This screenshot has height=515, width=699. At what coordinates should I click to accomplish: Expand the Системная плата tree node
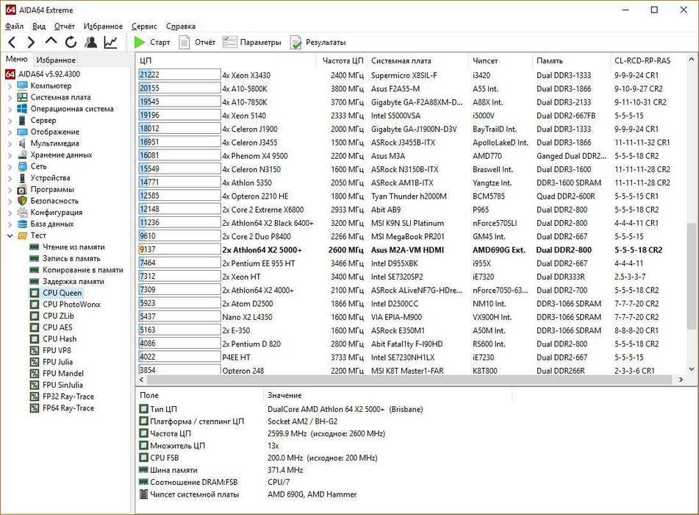[x=10, y=97]
